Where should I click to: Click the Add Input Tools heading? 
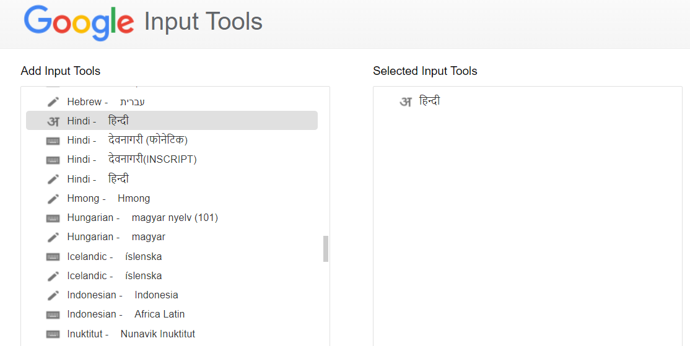(x=61, y=71)
